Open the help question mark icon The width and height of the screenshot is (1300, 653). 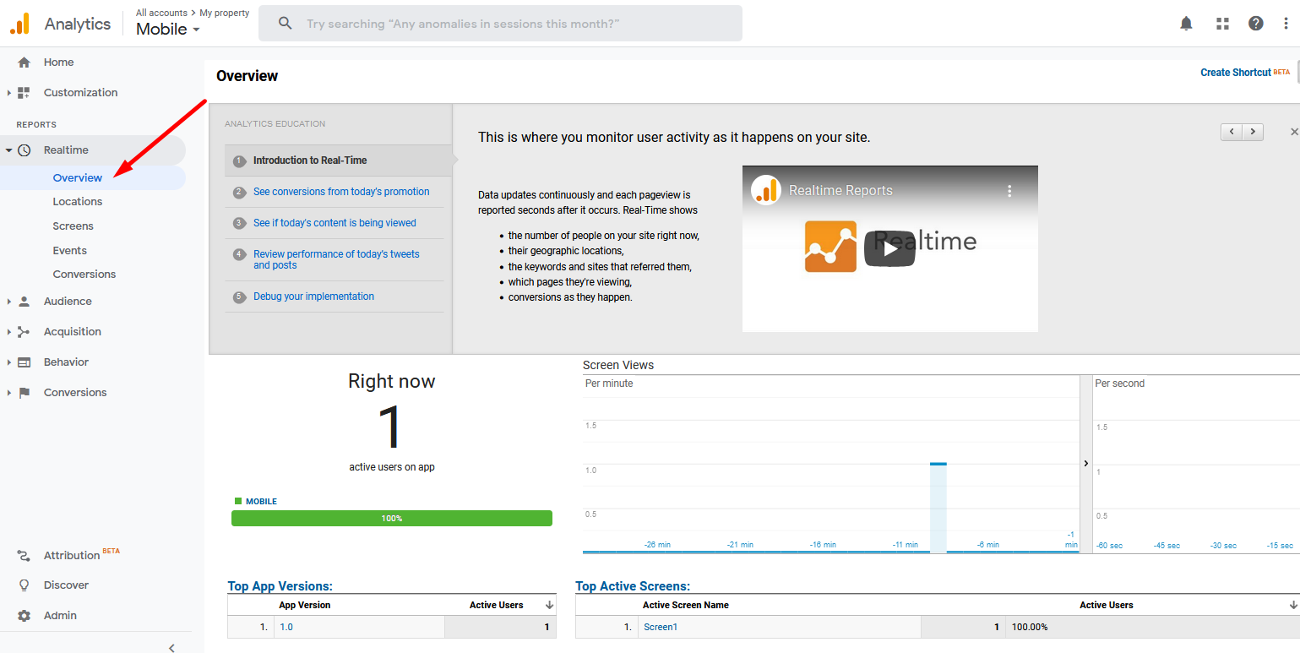point(1256,24)
